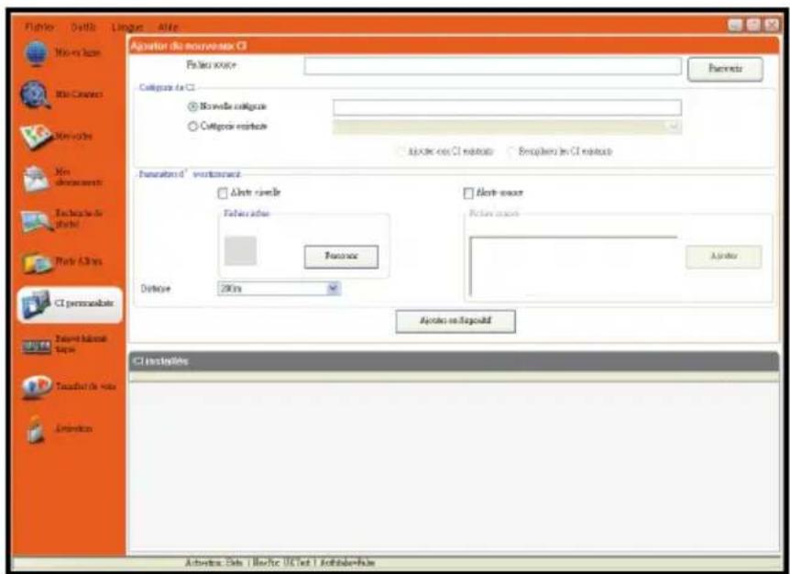The width and height of the screenshot is (790, 574).
Task: Close the application window
Action: point(772,25)
